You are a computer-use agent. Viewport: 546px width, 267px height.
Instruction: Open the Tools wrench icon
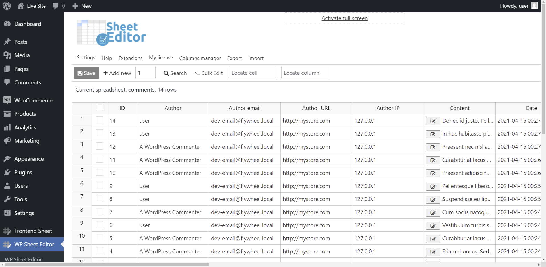[x=7, y=199]
